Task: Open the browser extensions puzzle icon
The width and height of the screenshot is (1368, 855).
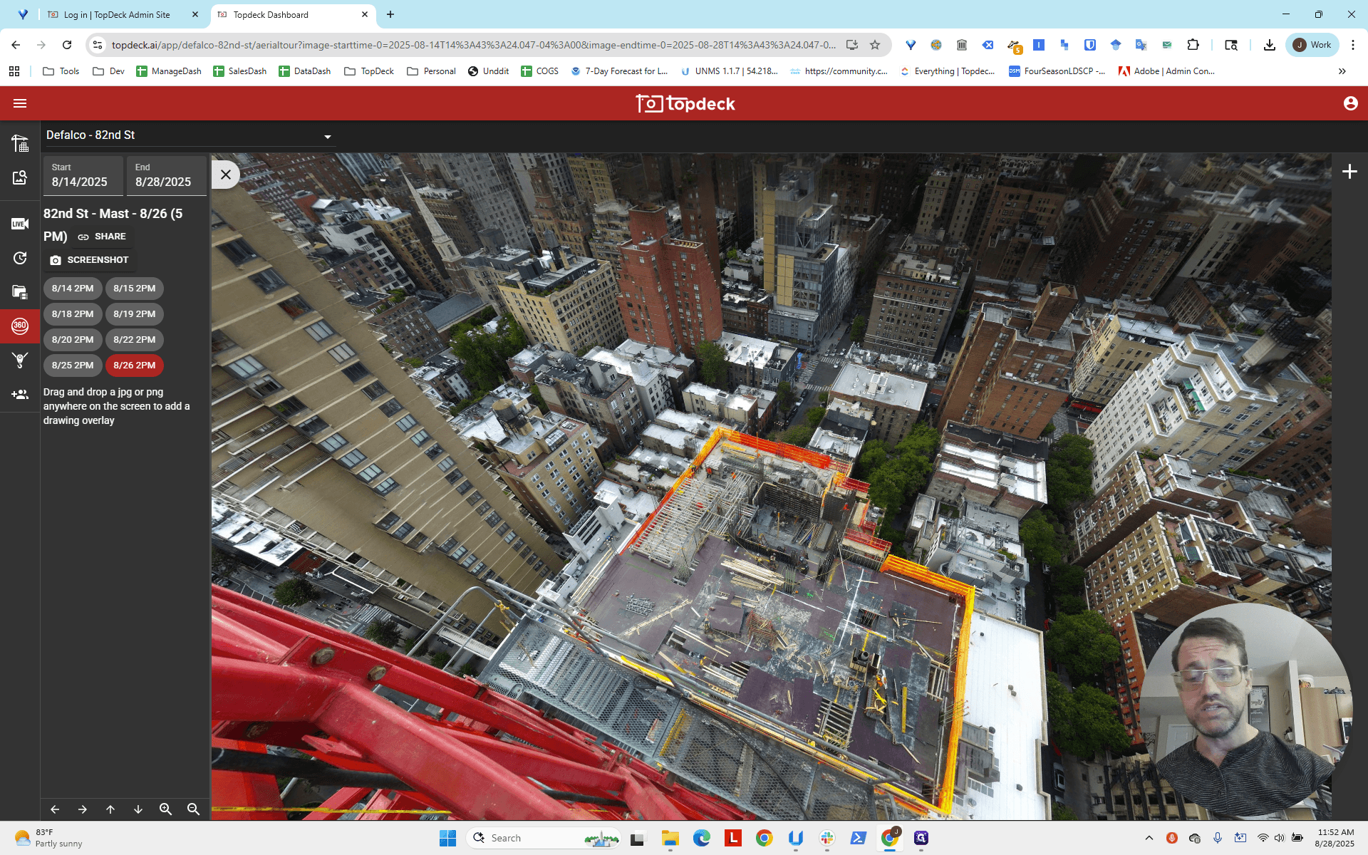Action: (x=1193, y=45)
